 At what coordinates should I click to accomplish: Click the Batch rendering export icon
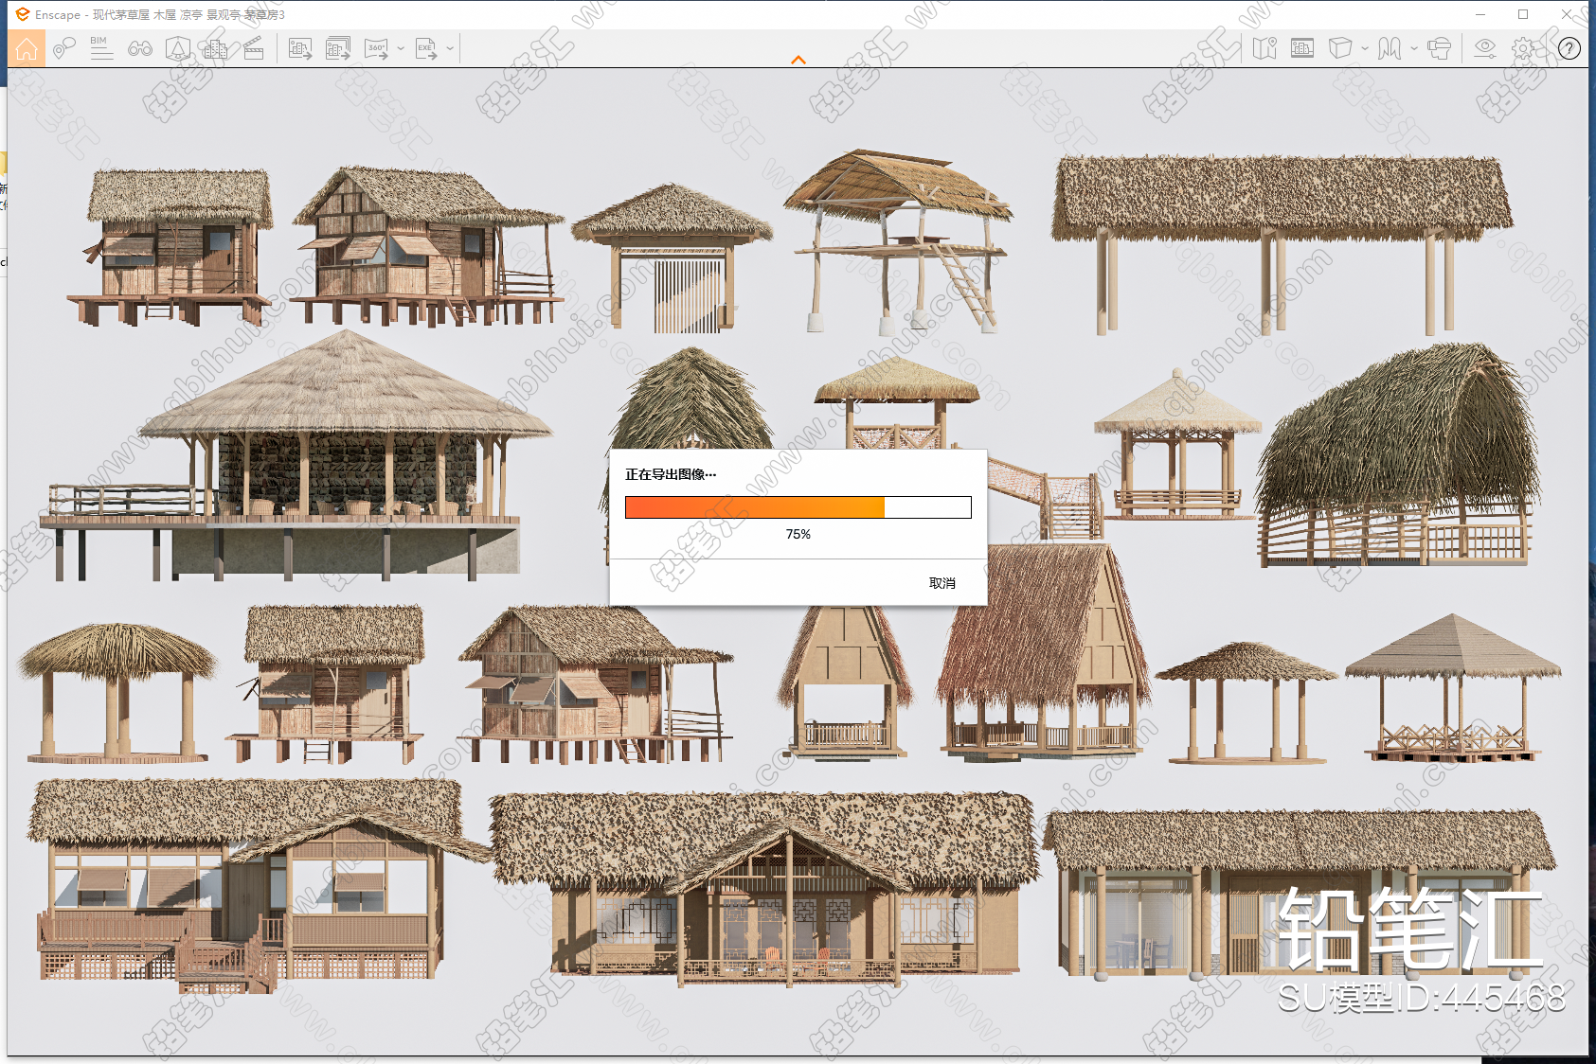point(338,48)
